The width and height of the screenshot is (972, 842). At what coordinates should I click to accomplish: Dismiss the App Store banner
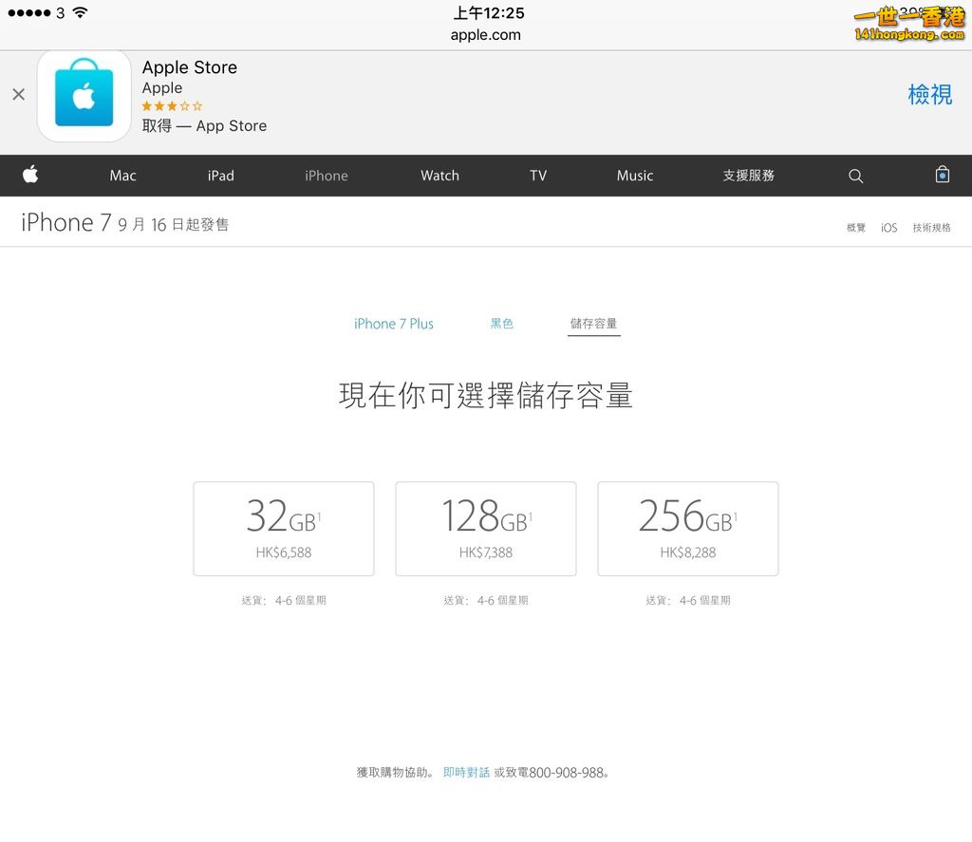pyautogui.click(x=18, y=95)
